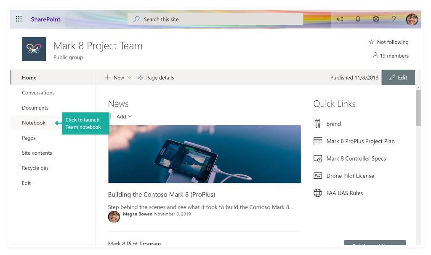Image resolution: width=431 pixels, height=255 pixels.
Task: Click Edit in the left navigation
Action: [27, 183]
